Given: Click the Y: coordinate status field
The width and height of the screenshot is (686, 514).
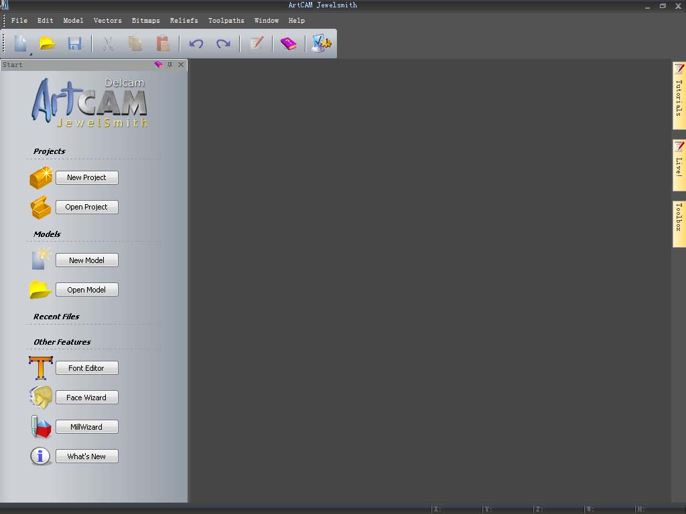Looking at the screenshot, I should (x=508, y=509).
